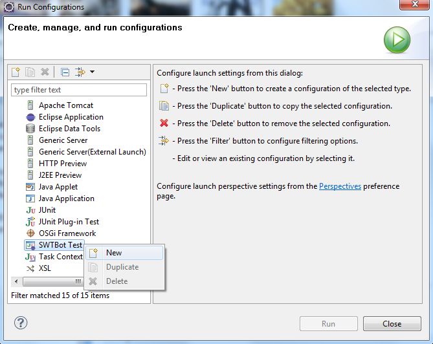Click the horizontal scrollbar thumb in list
This screenshot has width=433, height=344.
pos(52,282)
